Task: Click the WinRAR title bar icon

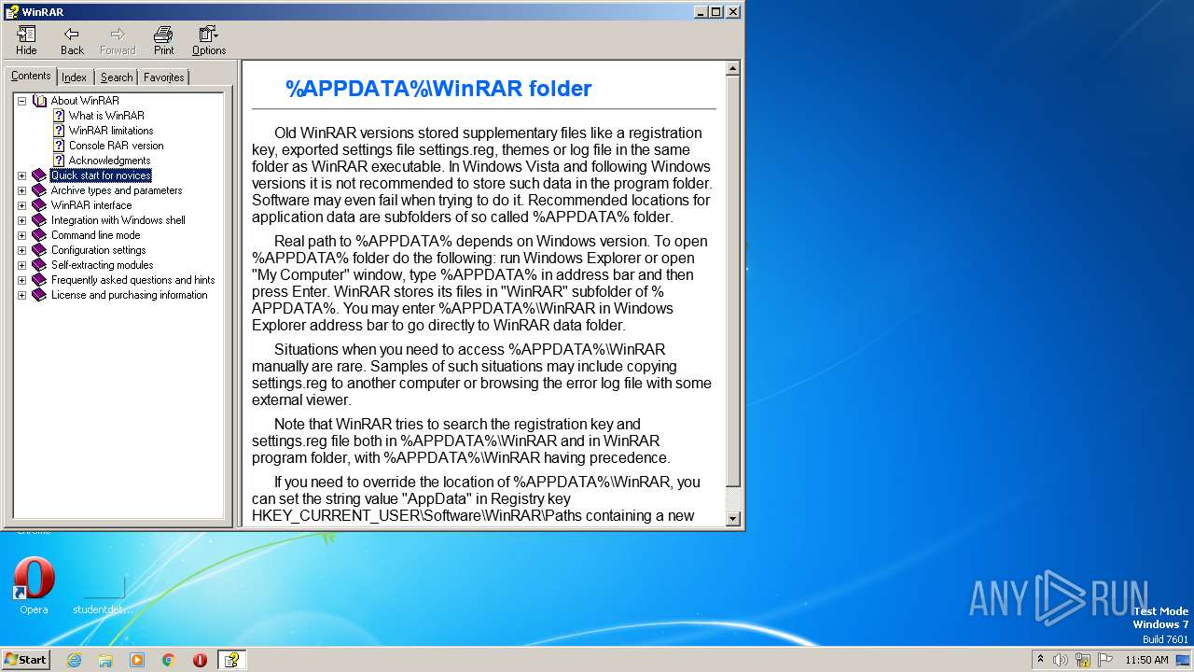Action: click(x=11, y=11)
